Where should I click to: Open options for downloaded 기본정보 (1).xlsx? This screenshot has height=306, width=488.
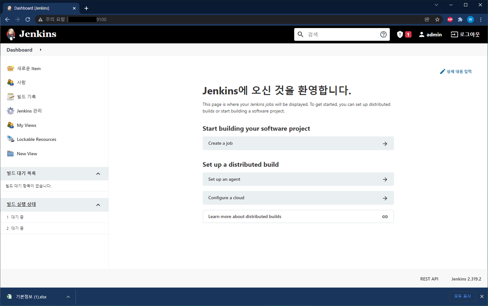(68, 297)
